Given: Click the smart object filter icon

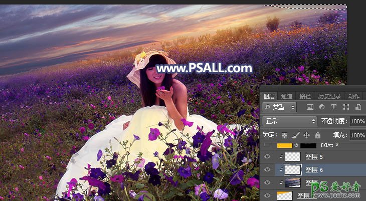Looking at the screenshot, I should pos(358,107).
